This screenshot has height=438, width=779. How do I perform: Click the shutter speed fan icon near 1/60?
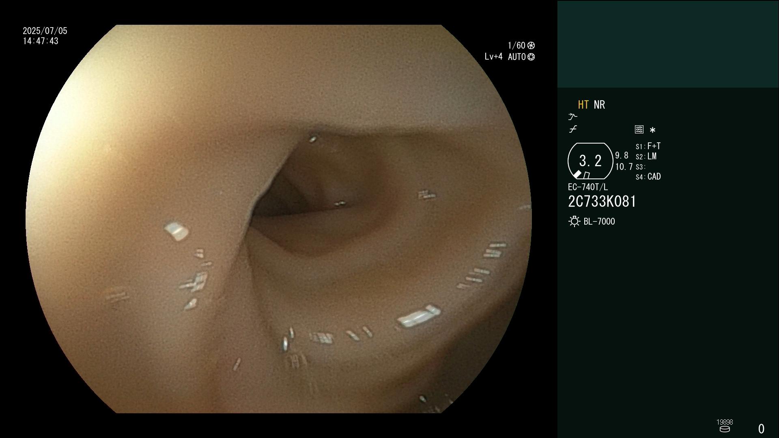click(531, 45)
